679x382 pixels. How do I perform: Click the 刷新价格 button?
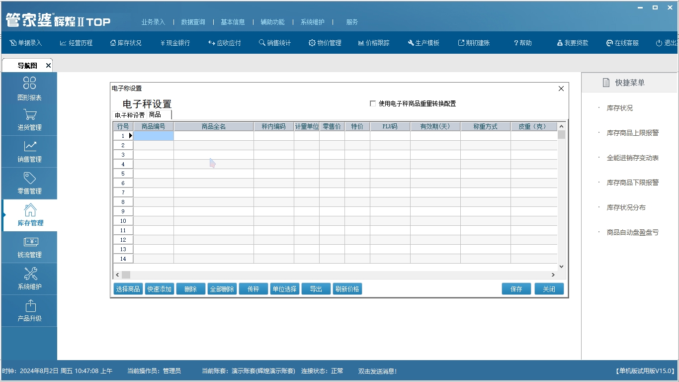(x=347, y=289)
